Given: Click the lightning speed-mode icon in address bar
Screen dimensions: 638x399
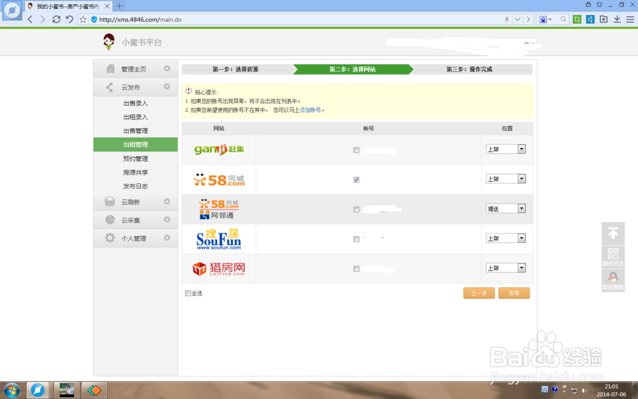Looking at the screenshot, I should tap(507, 19).
